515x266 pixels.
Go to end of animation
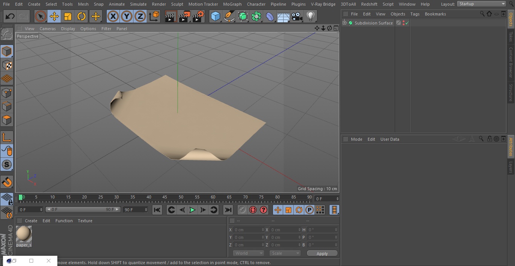[228, 210]
